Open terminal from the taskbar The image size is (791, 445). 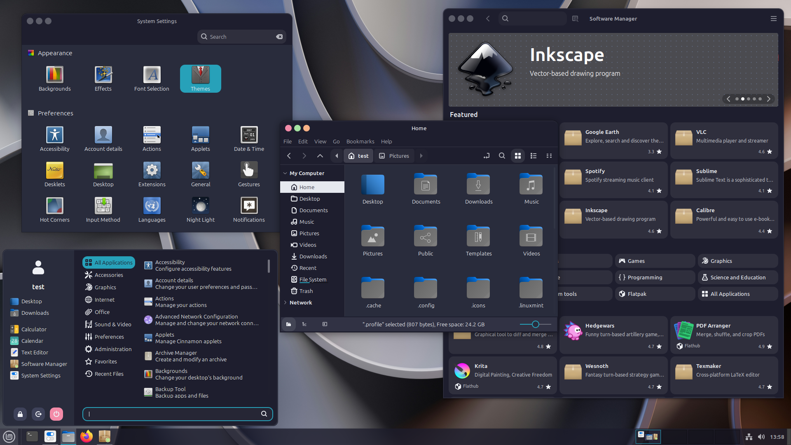tap(32, 436)
